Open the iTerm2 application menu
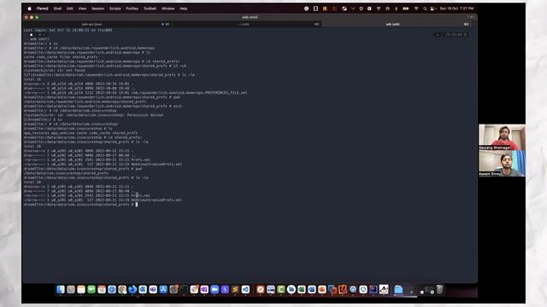Image resolution: width=547 pixels, height=307 pixels. [x=42, y=9]
